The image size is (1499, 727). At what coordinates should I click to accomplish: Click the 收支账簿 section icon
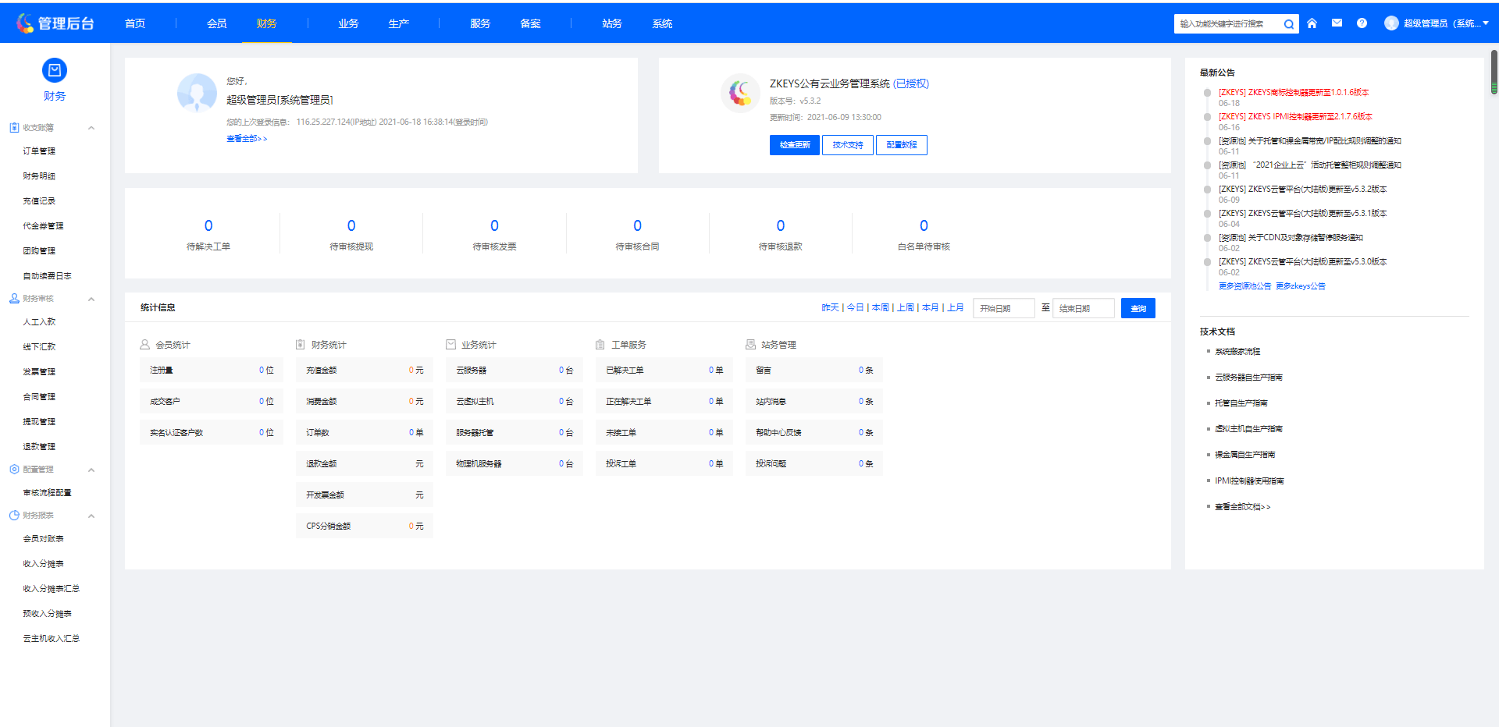[14, 127]
